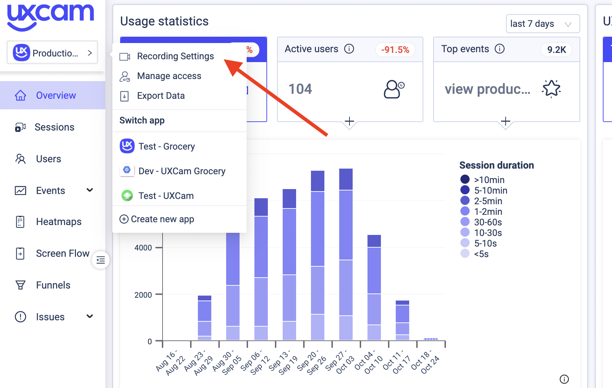Screen dimensions: 612x388
Task: Choose Export Data from menu
Action: [161, 96]
